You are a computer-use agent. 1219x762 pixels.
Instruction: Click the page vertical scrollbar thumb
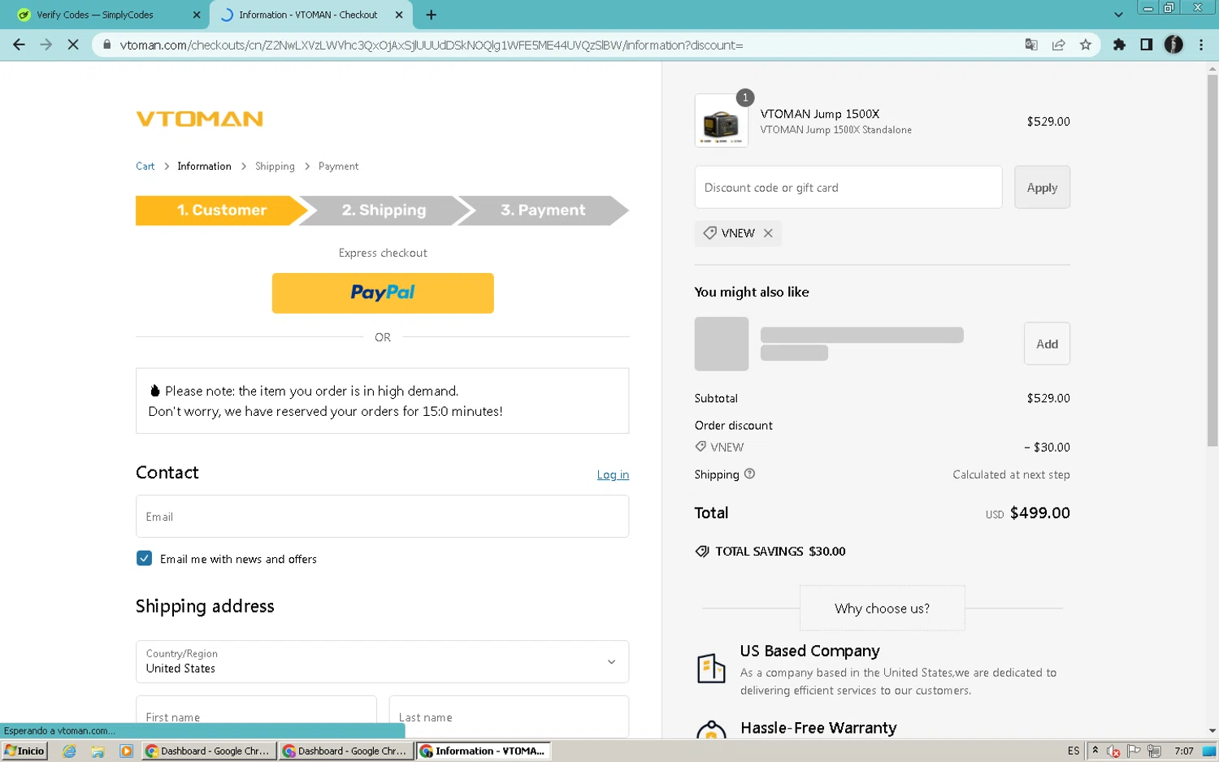point(1212,260)
